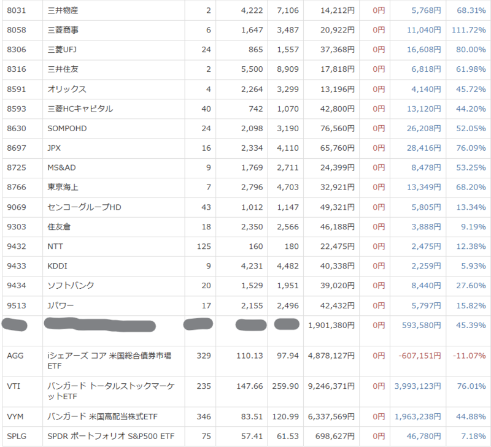The image size is (491, 447).
Task: Click the 三井物産 current price 7,106
Action: point(288,10)
